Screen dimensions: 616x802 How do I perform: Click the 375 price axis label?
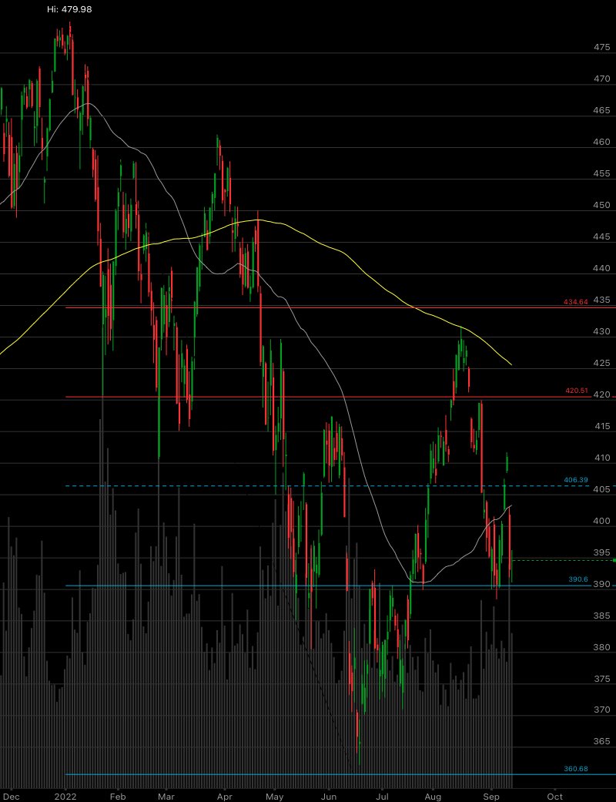pos(601,679)
